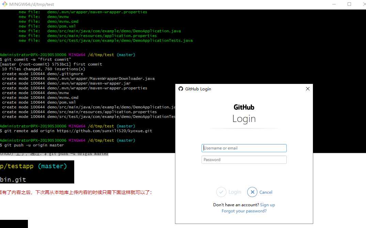Click the GitHub octocat icon in dialog title
This screenshot has height=228, width=366.
click(x=181, y=89)
